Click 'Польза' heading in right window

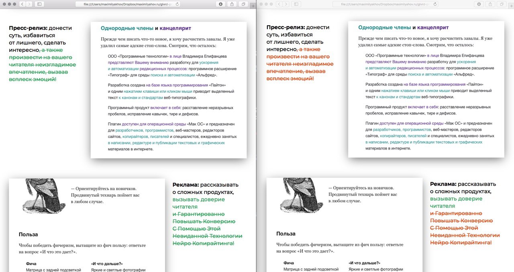(x=286, y=233)
